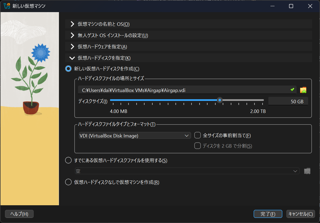Click 完了 button to finish
The width and height of the screenshot is (320, 223).
[268, 214]
